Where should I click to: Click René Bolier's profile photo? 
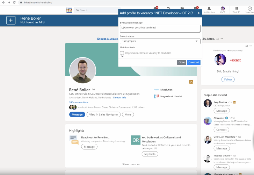[x=83, y=70]
